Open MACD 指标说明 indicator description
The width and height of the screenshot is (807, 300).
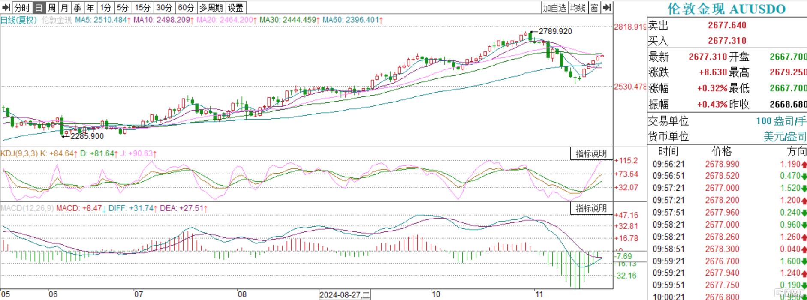[591, 209]
